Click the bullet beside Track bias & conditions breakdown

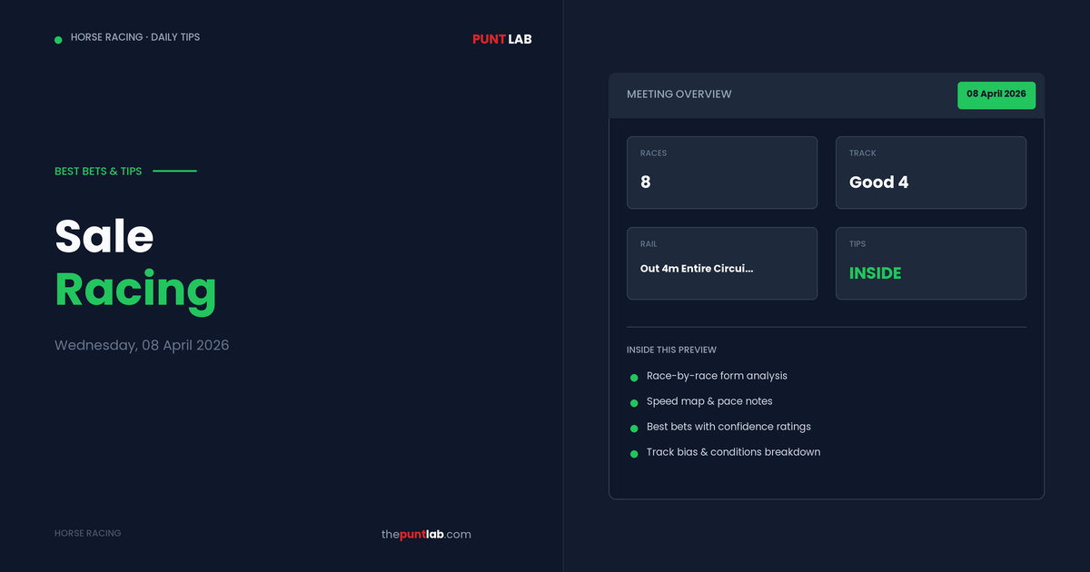pyautogui.click(x=634, y=453)
